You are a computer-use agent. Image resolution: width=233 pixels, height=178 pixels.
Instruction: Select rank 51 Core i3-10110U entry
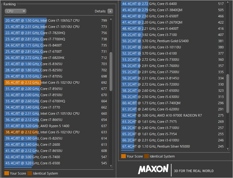pyautogui.click(x=173, y=47)
